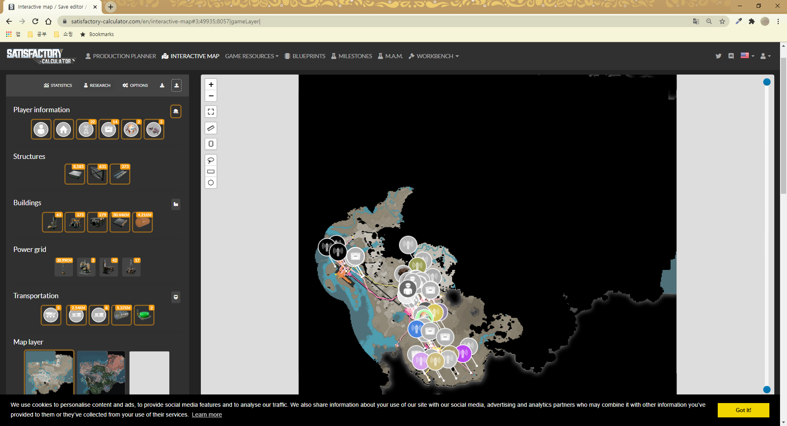This screenshot has width=787, height=426.
Task: Click the player marker on the map
Action: click(407, 289)
